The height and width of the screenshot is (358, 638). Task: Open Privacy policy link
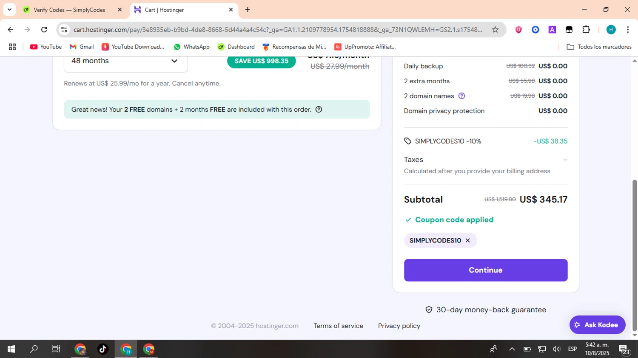pos(399,326)
